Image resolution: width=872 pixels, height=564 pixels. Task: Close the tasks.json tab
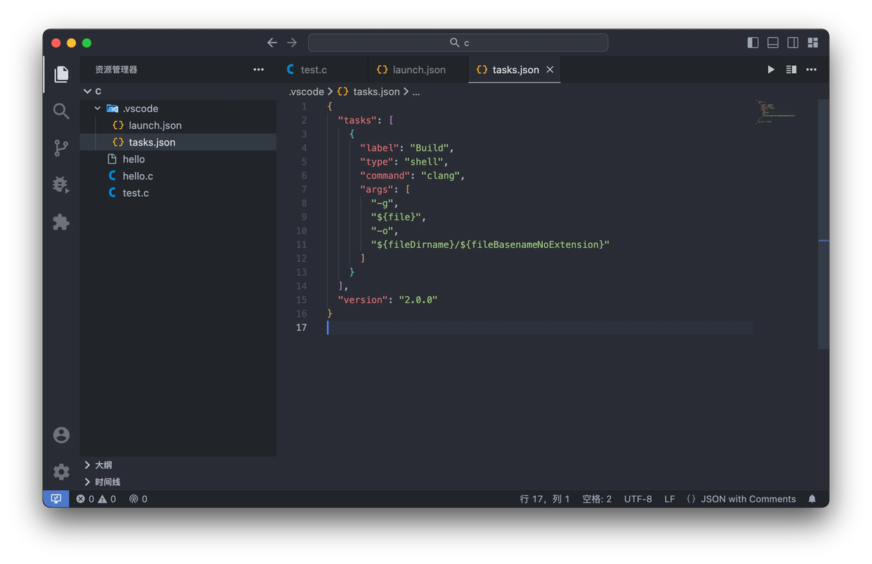click(x=550, y=69)
